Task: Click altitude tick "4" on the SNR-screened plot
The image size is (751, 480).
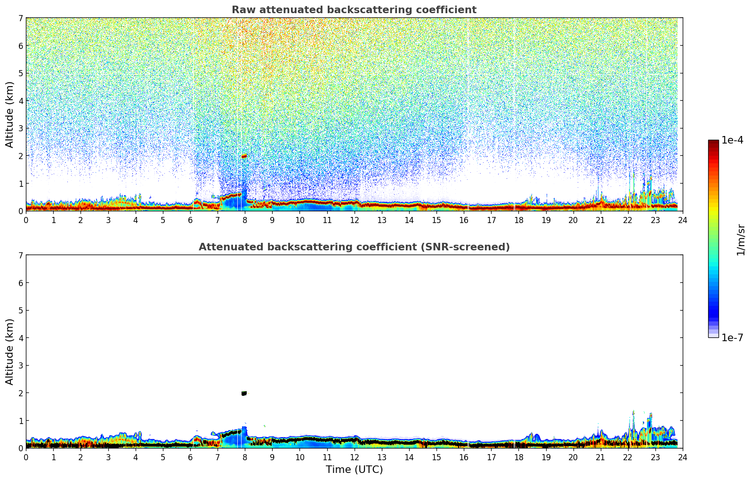Action: pos(20,338)
